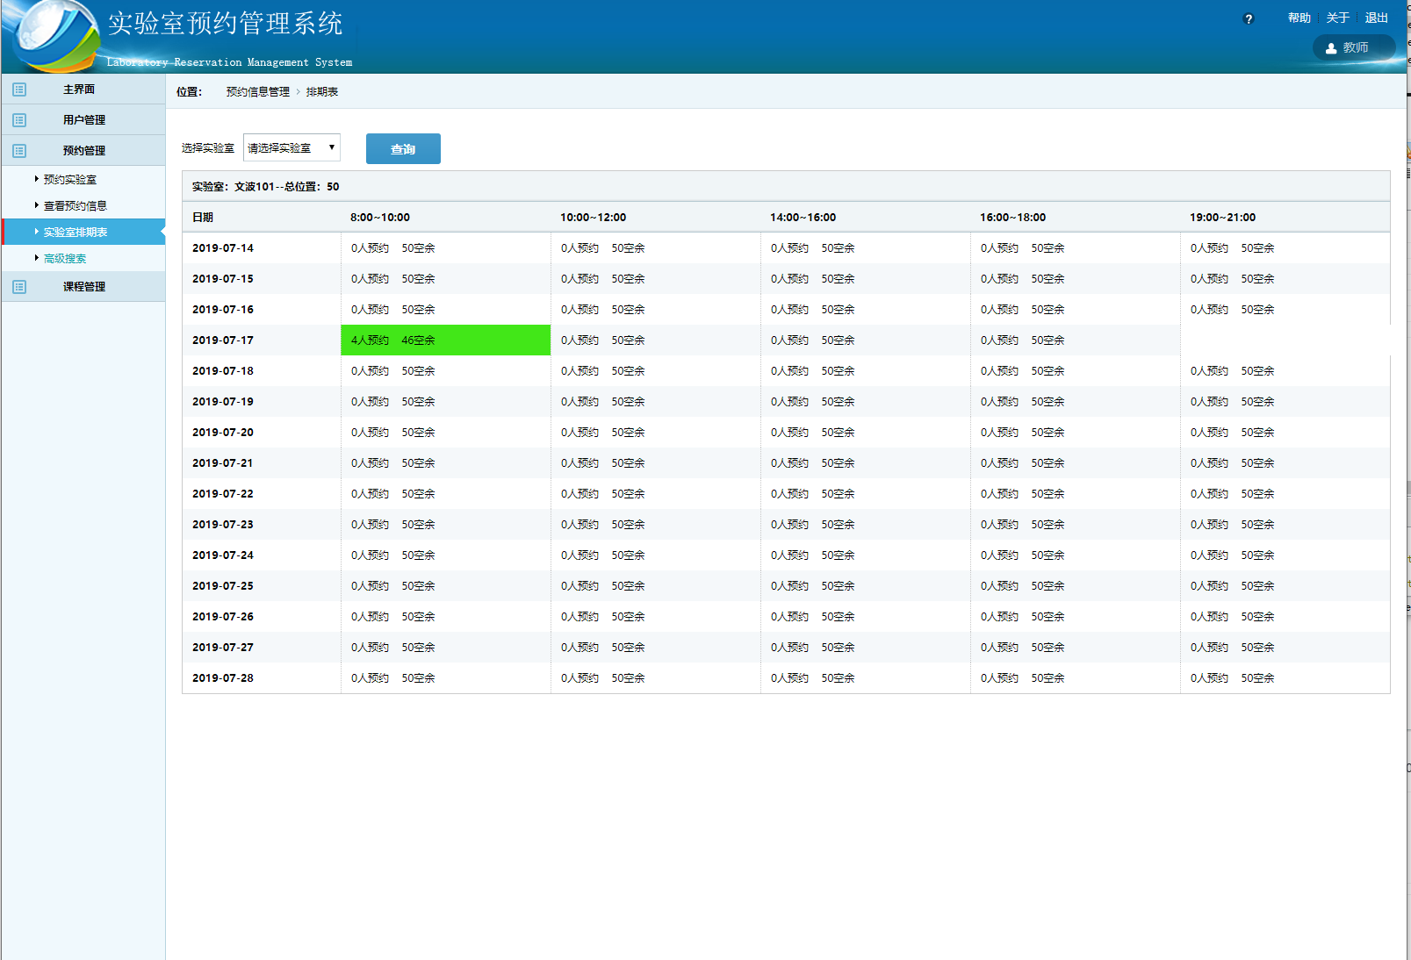Click the list icon beside 用户管理
The image size is (1411, 960).
click(x=19, y=120)
